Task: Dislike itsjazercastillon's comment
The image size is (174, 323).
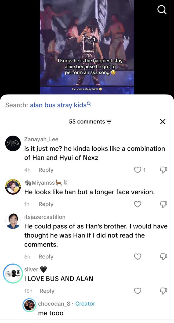Action: (164, 257)
